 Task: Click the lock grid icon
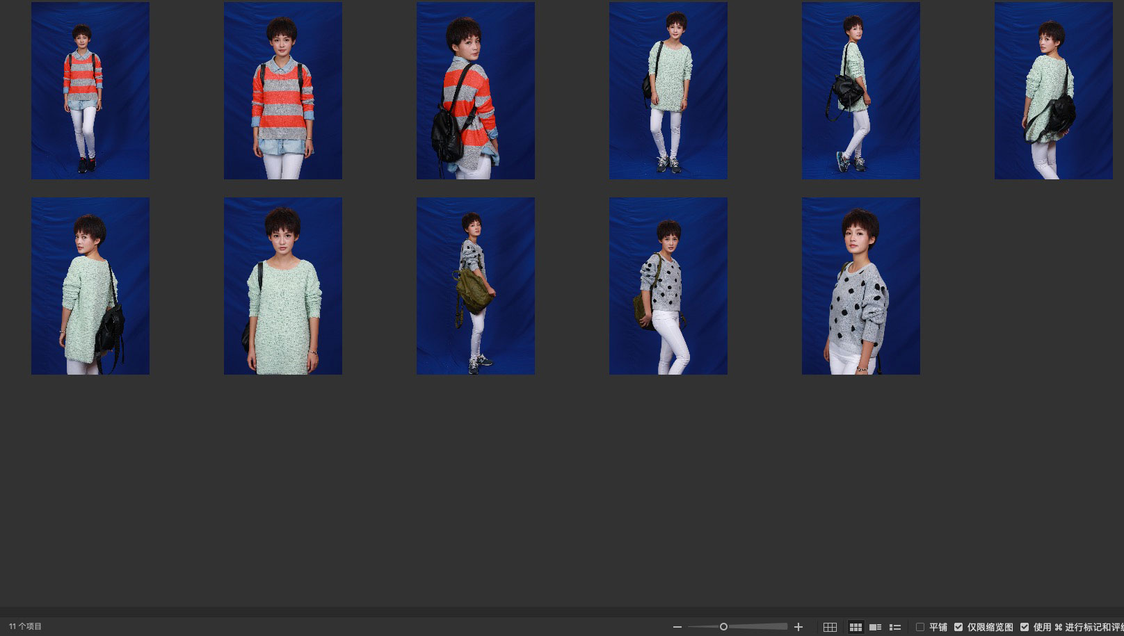tap(830, 627)
